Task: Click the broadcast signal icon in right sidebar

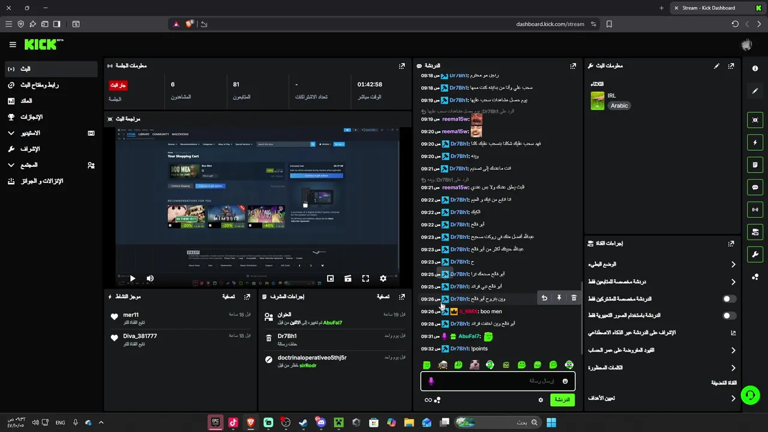Action: pos(755,209)
